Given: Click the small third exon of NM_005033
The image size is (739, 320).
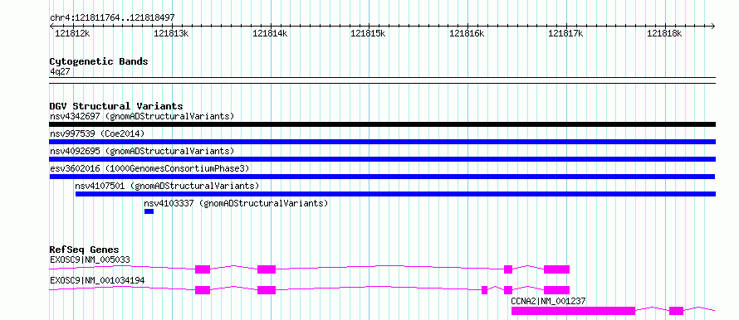Looking at the screenshot, I should [508, 269].
